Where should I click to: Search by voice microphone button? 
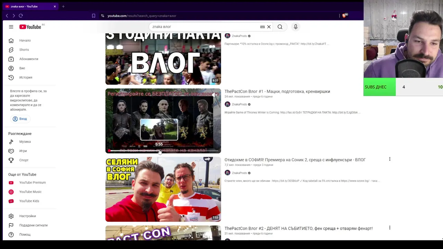(296, 27)
